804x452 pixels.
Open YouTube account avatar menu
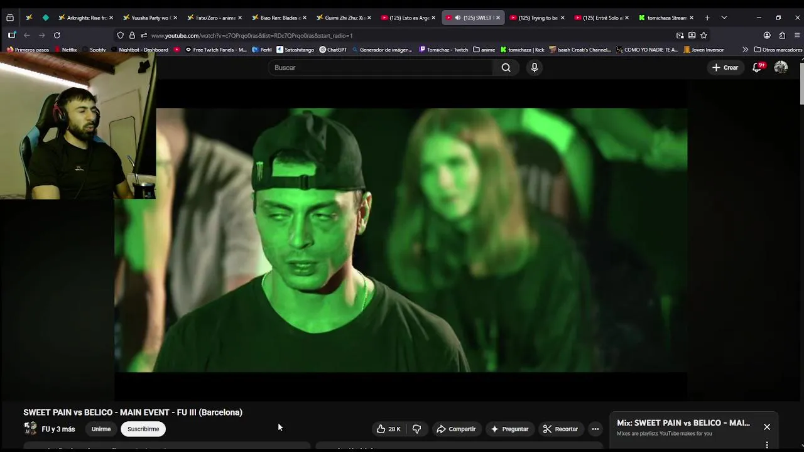781,67
